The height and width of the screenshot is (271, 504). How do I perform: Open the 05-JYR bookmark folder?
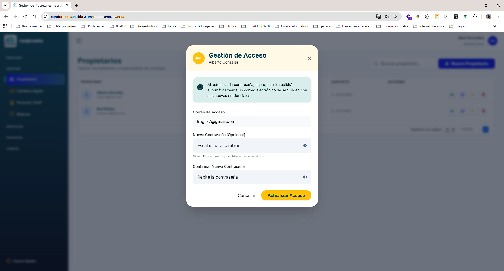118,26
